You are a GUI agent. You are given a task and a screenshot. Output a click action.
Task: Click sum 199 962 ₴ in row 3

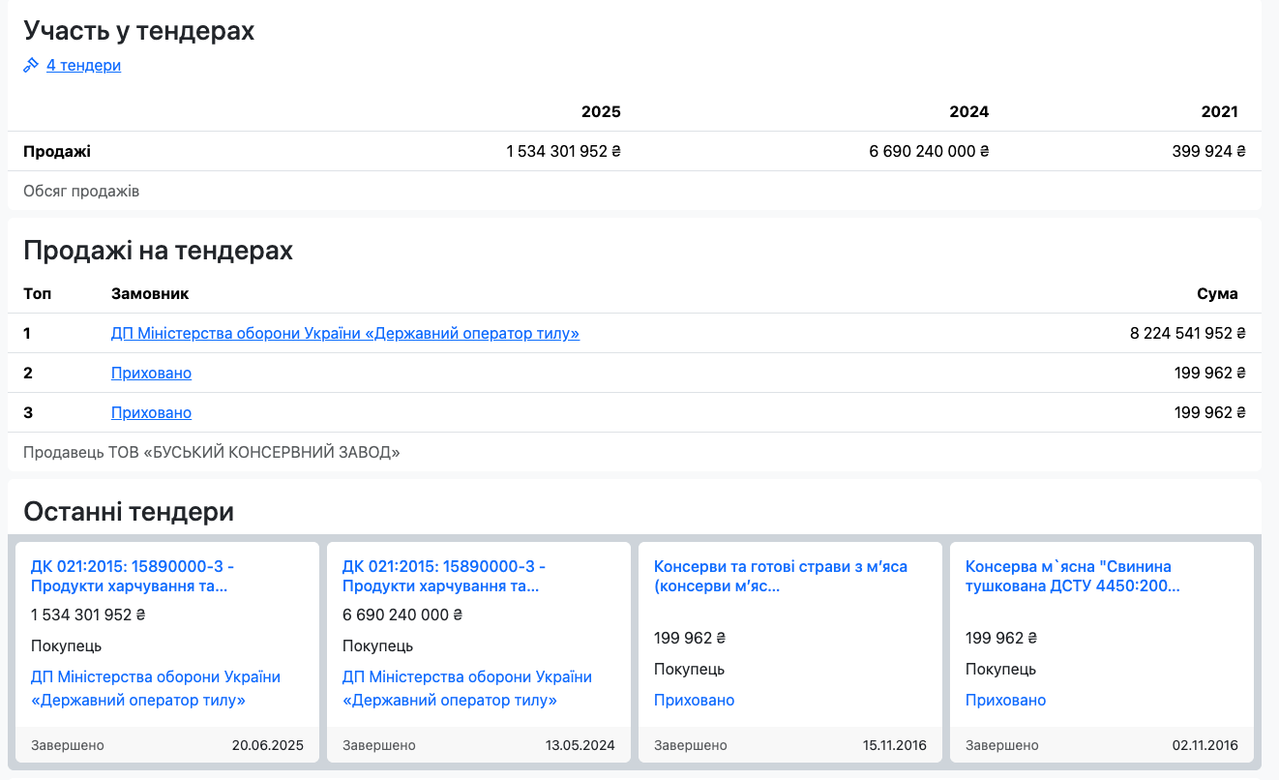[x=1210, y=412]
